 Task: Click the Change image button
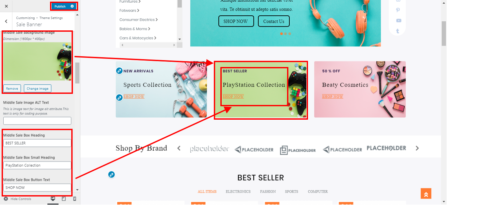(38, 89)
